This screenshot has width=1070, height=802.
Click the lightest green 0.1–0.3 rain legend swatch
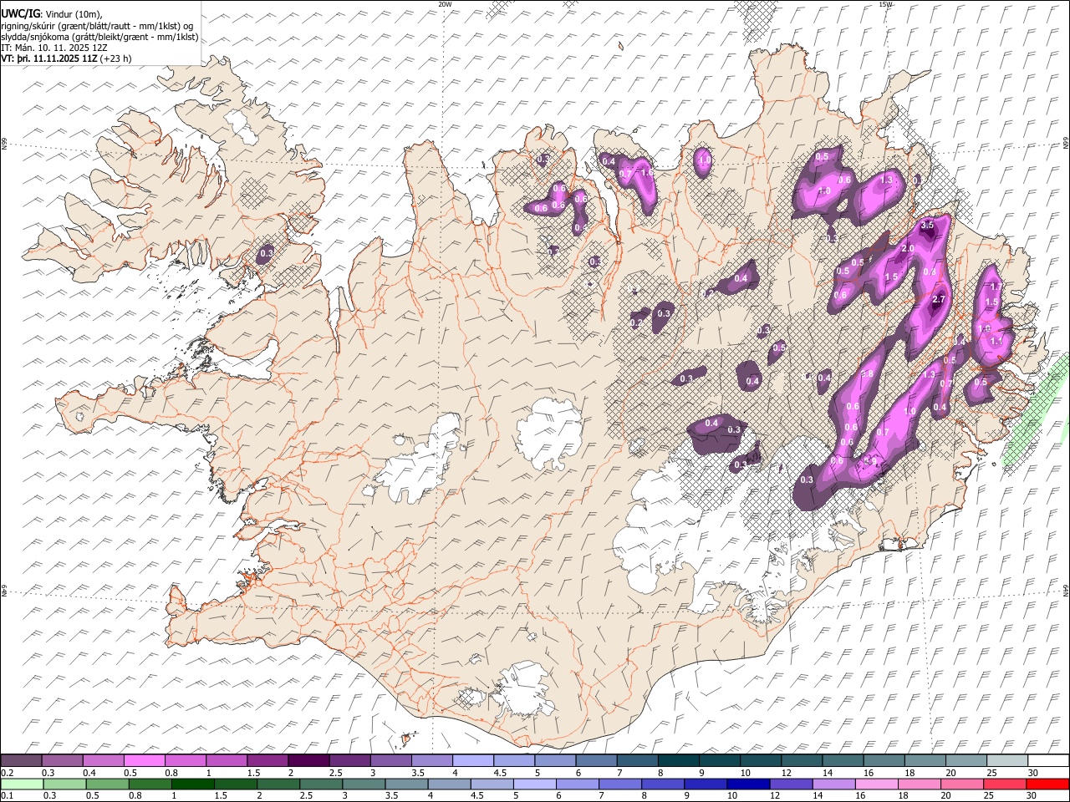(22, 784)
